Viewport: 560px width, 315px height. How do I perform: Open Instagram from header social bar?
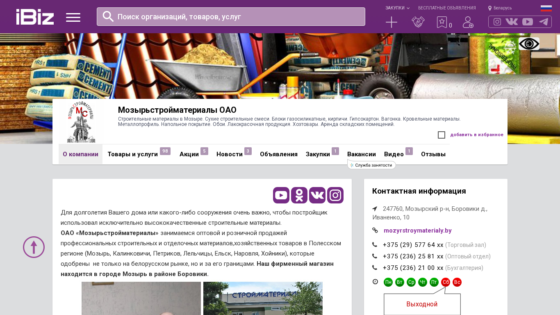pyautogui.click(x=497, y=22)
